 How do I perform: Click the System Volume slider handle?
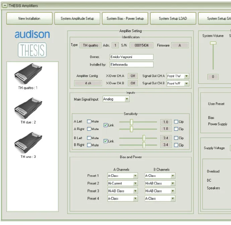coord(213,43)
